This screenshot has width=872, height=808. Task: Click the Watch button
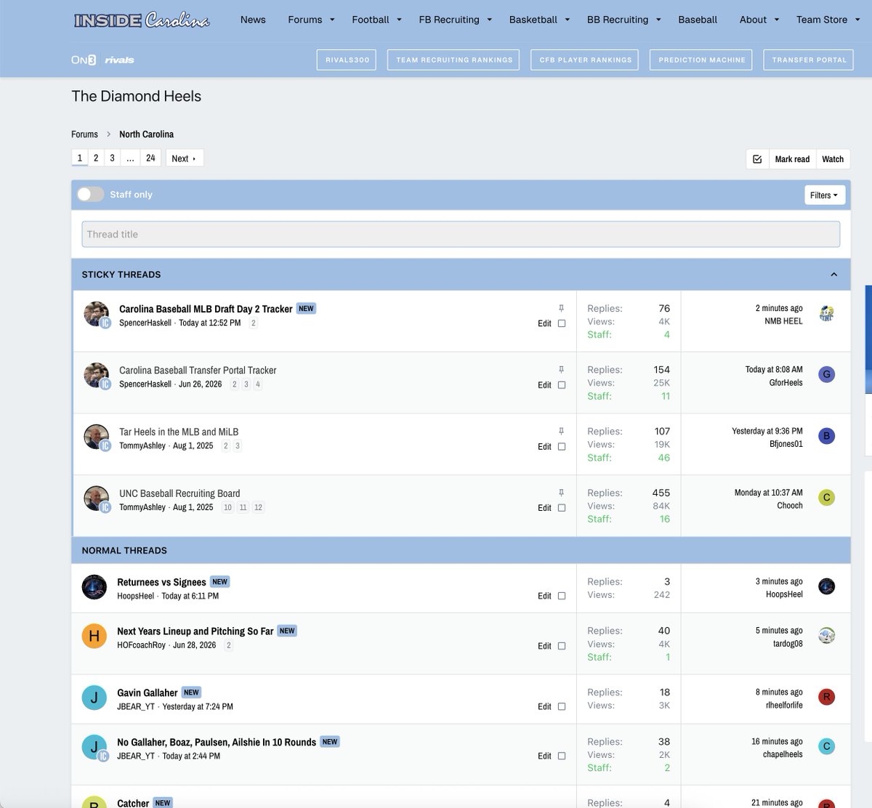click(833, 159)
